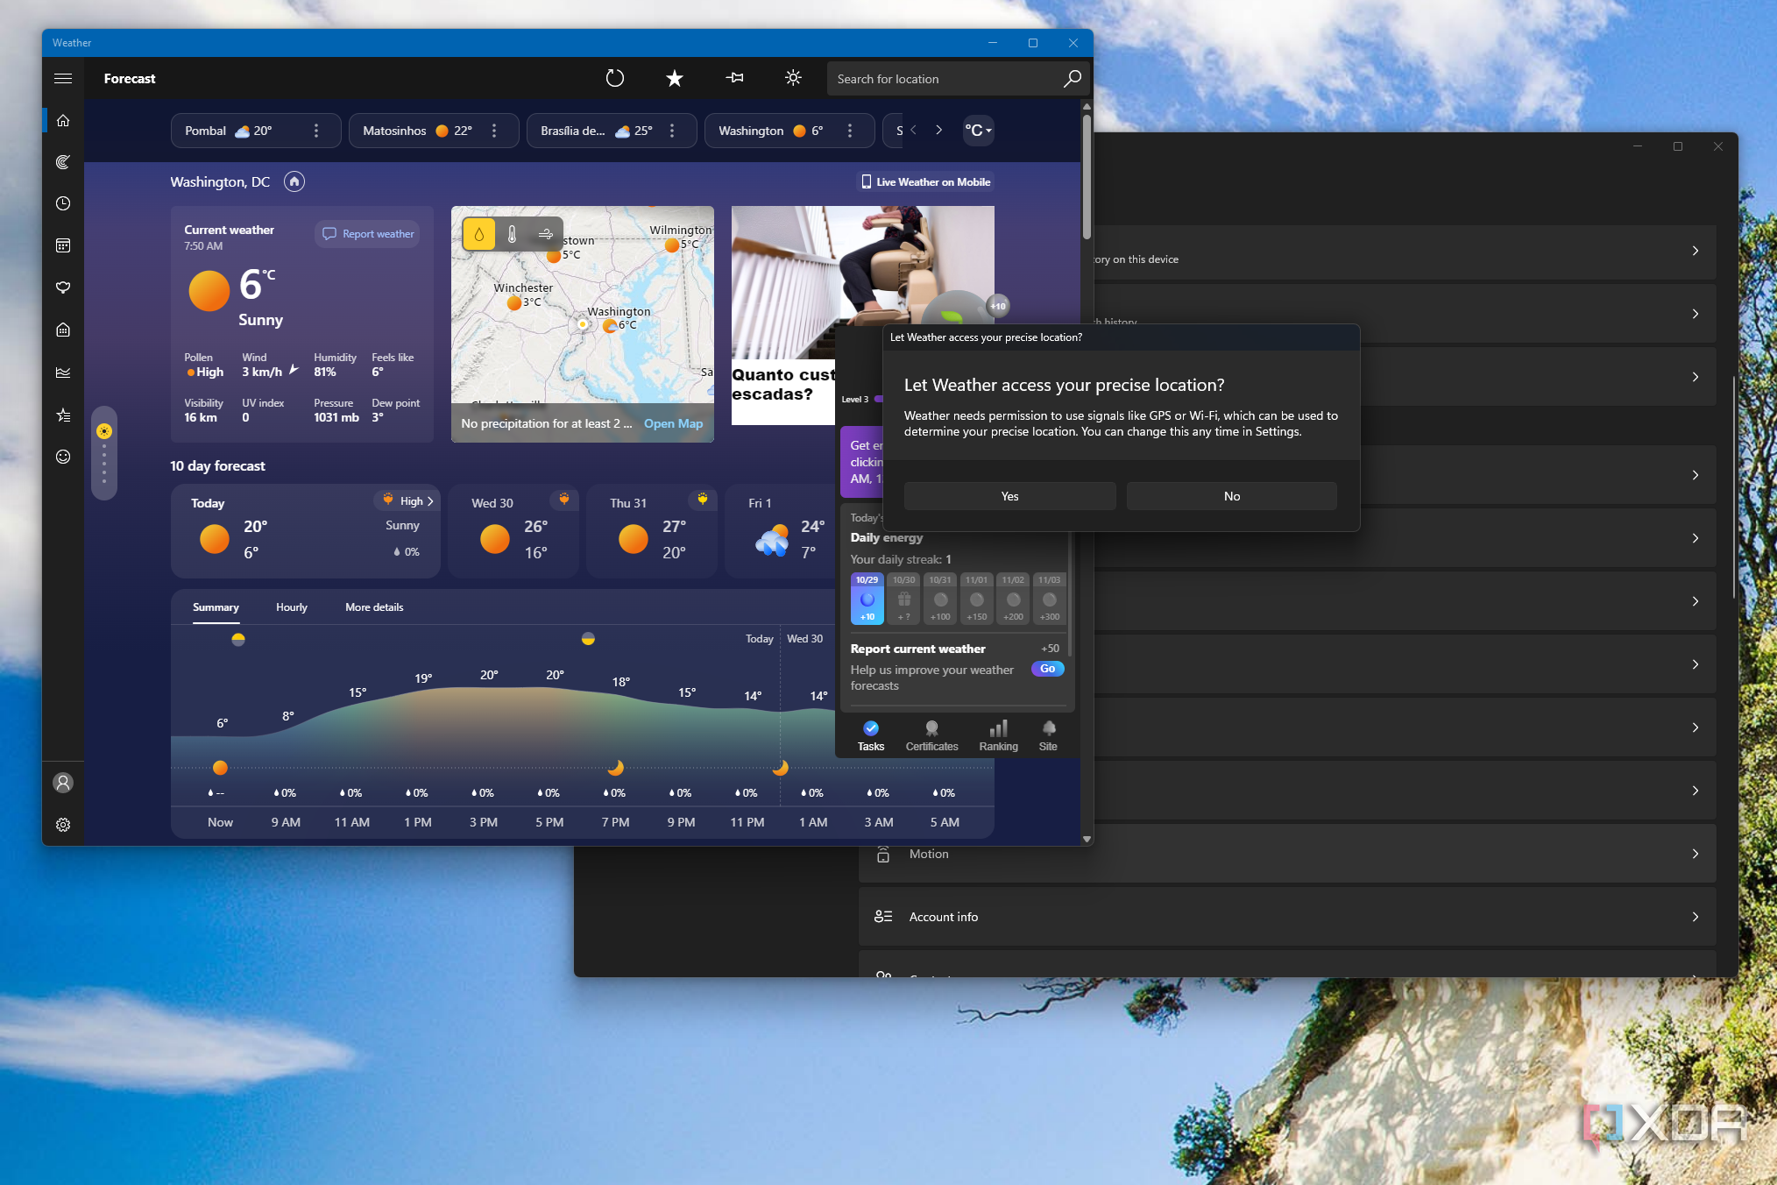Image resolution: width=1777 pixels, height=1185 pixels.
Task: Open the Maps section in the sidebar
Action: pos(63,162)
